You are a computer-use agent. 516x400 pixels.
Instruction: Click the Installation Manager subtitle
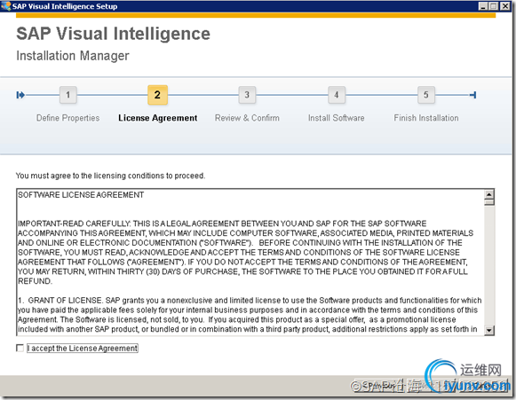pos(73,56)
